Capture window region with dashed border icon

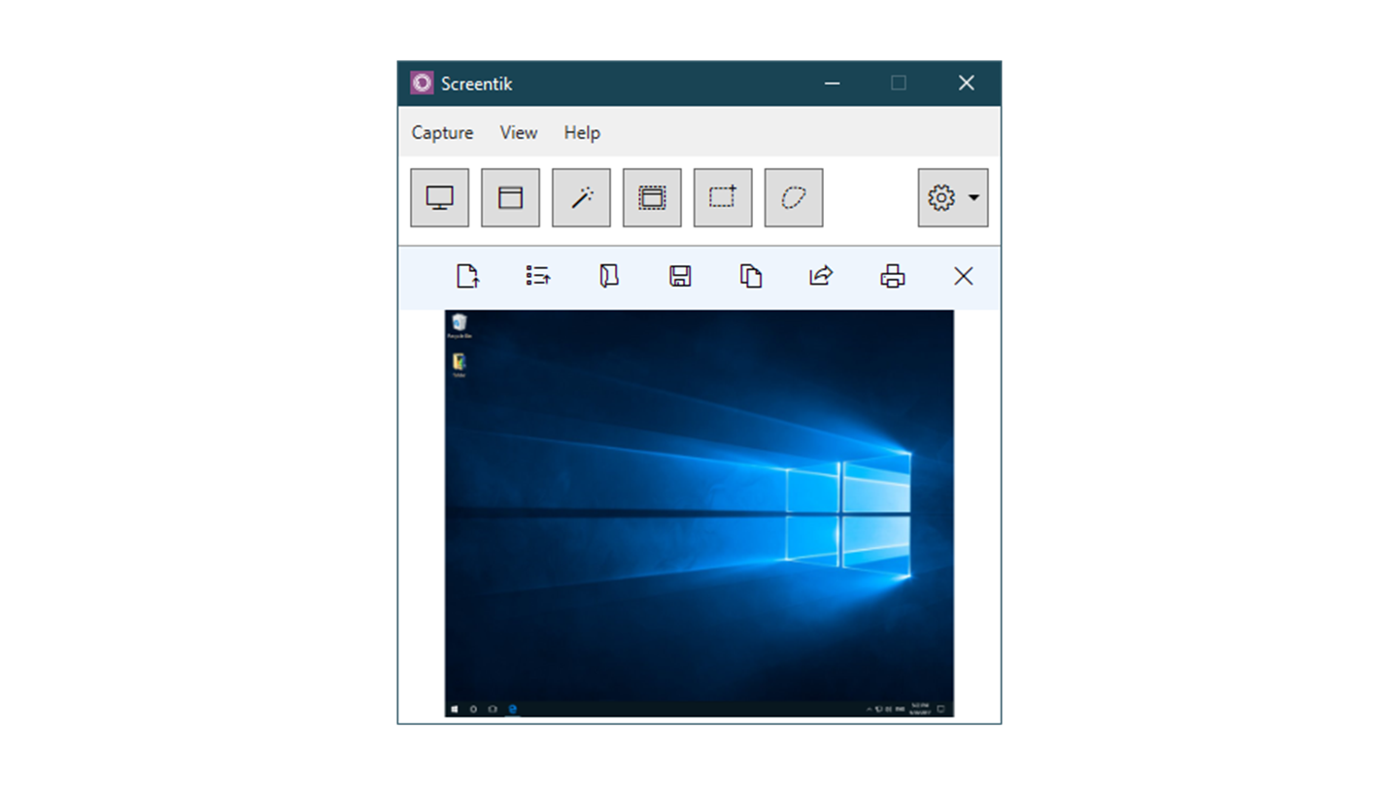point(652,197)
